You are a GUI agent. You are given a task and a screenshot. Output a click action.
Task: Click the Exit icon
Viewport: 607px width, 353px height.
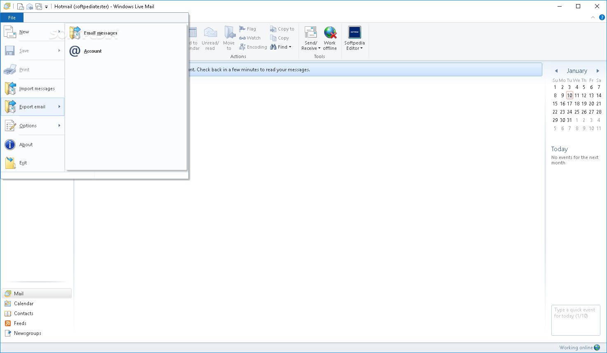pyautogui.click(x=10, y=163)
